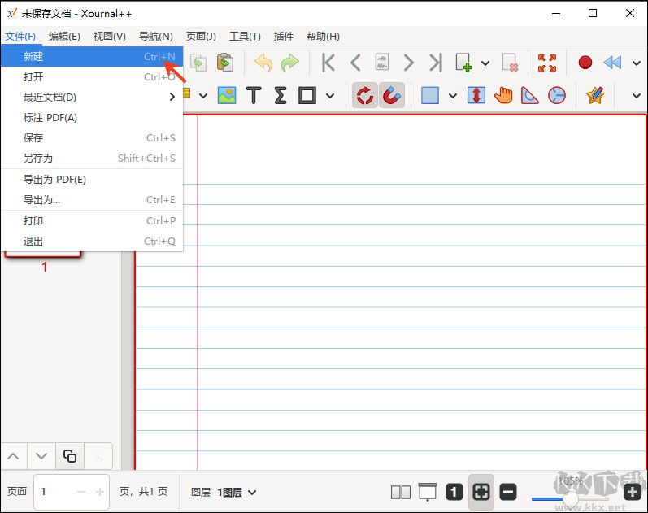This screenshot has width=648, height=513.
Task: Select the Text tool
Action: (254, 95)
